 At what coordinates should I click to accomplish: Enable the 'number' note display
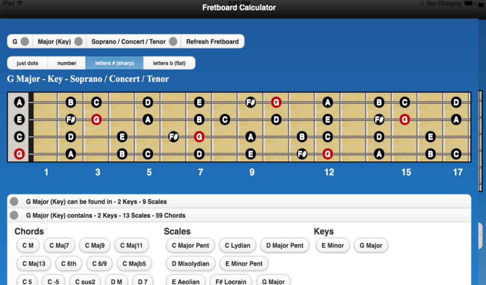66,62
